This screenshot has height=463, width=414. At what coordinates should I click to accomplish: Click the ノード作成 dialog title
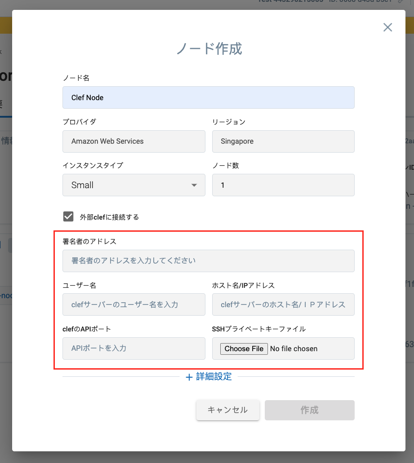click(x=209, y=49)
